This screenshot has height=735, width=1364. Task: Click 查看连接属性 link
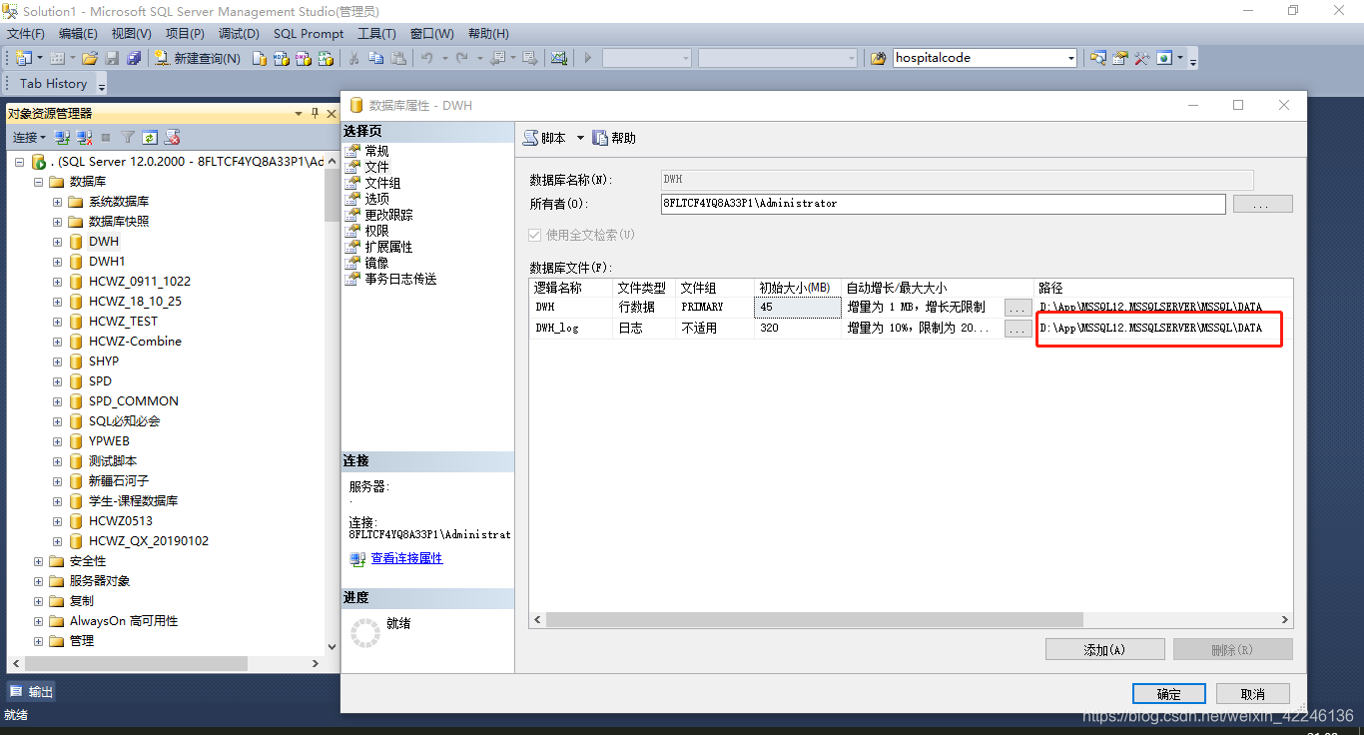pos(406,558)
